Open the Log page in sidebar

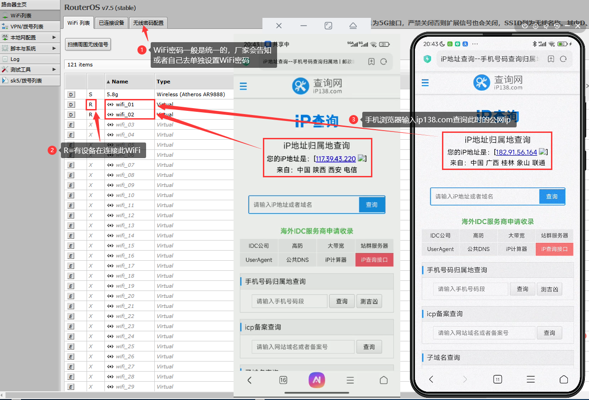pyautogui.click(x=30, y=59)
